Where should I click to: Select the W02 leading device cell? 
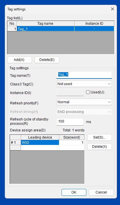[x=40, y=143]
